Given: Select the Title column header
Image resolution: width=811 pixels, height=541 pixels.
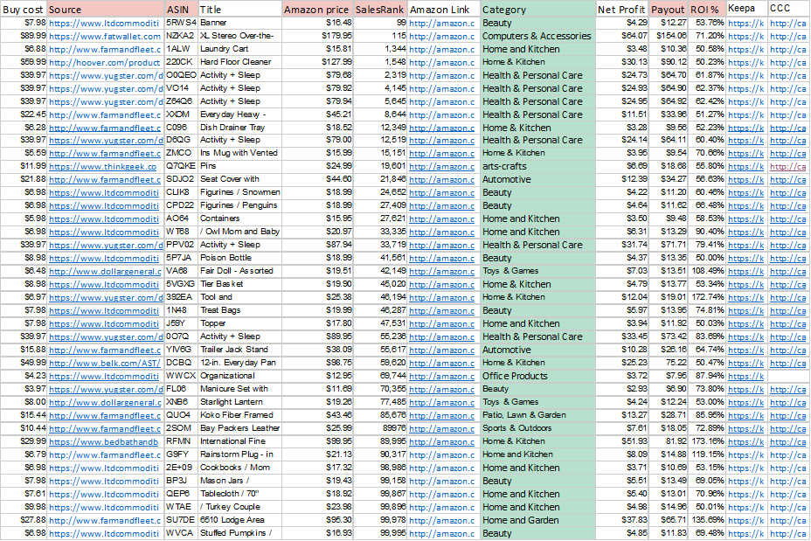Looking at the screenshot, I should (240, 10).
